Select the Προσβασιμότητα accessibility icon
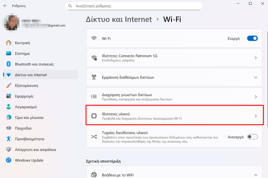Viewport: 268px width, 178px height. click(9, 139)
